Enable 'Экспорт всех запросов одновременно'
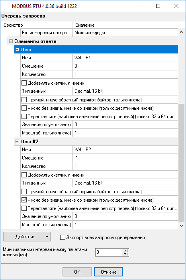Image resolution: width=186 pixels, height=280 pixels. pos(63,237)
